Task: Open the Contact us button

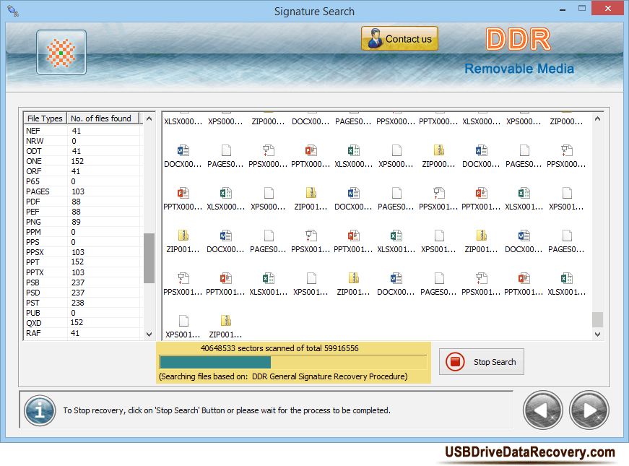Action: coord(399,38)
